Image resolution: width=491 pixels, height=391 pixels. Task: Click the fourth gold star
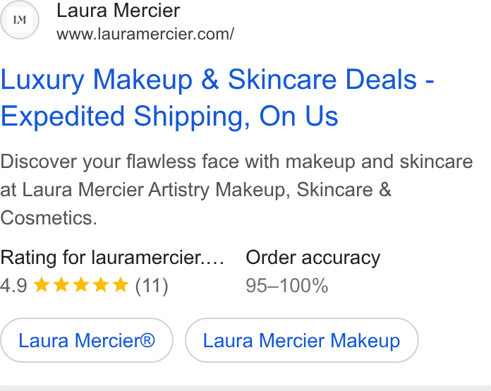point(101,285)
